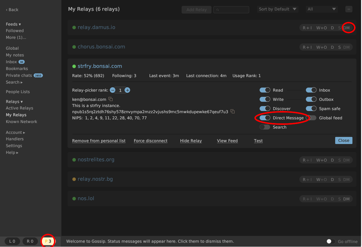Decrease relay-picker rank with minus button
Screen dimensions: 362x247
click(113, 90)
